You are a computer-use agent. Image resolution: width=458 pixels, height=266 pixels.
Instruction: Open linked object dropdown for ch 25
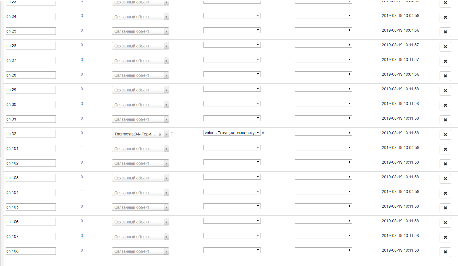[x=140, y=31]
